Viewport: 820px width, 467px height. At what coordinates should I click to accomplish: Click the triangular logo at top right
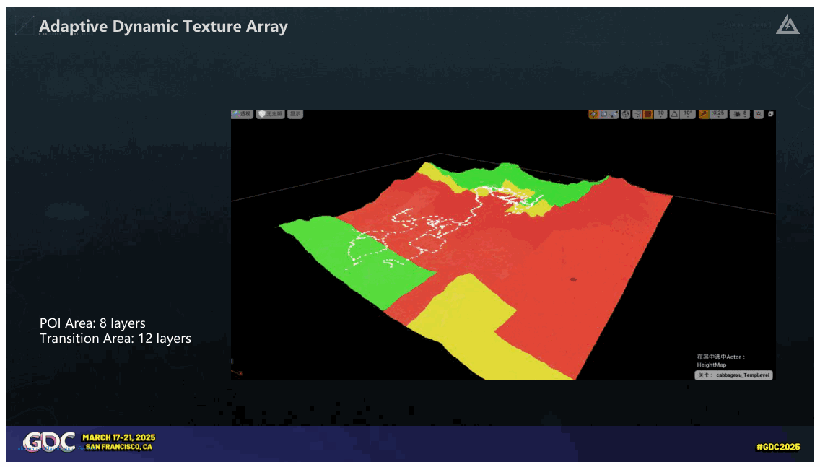pos(788,25)
